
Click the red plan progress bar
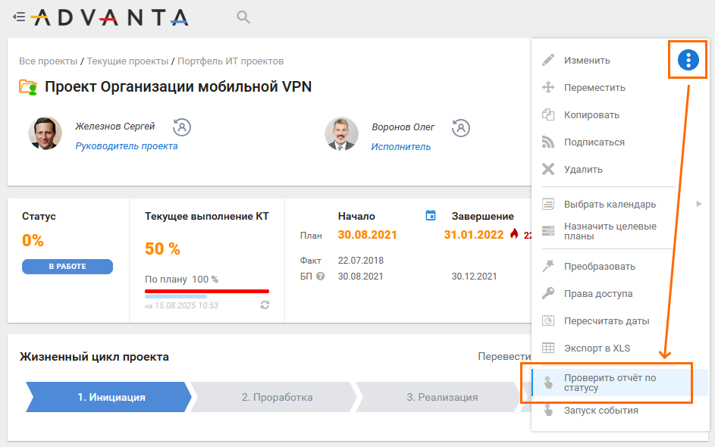207,290
